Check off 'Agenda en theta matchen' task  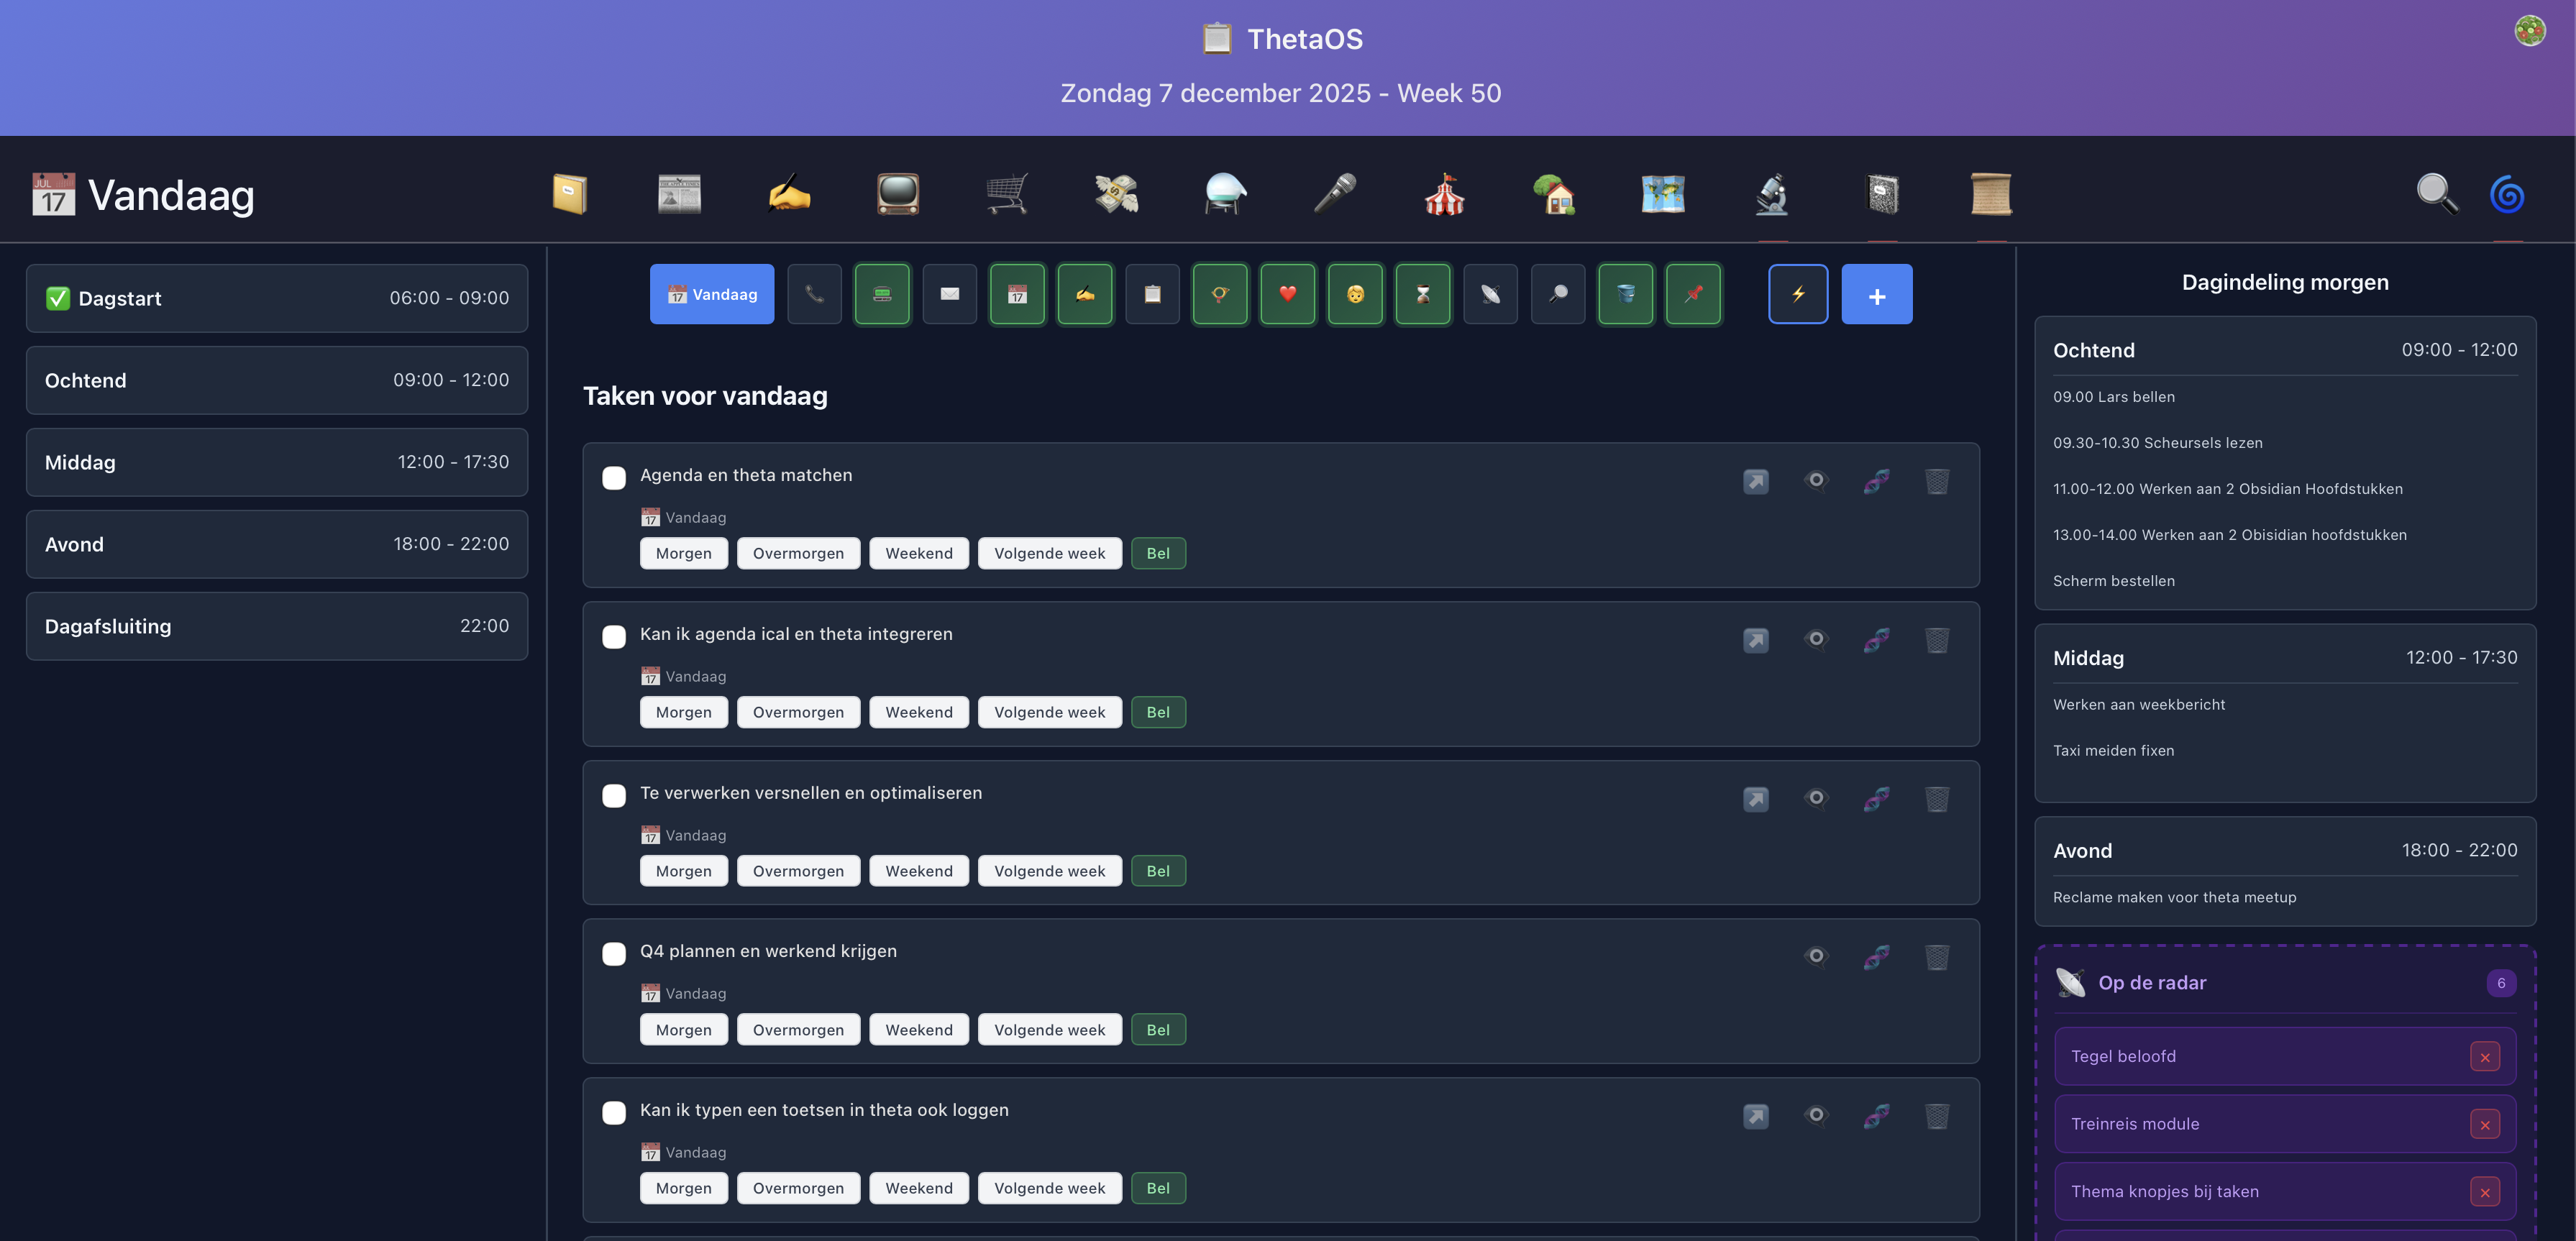pos(614,478)
